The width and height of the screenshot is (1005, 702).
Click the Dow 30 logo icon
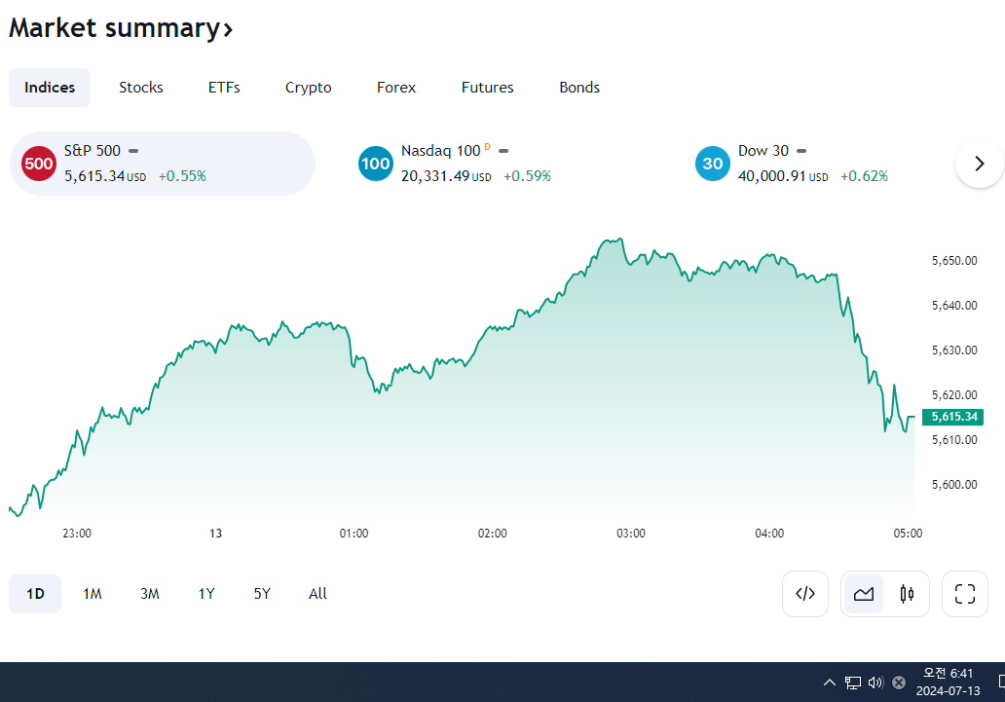pos(713,164)
